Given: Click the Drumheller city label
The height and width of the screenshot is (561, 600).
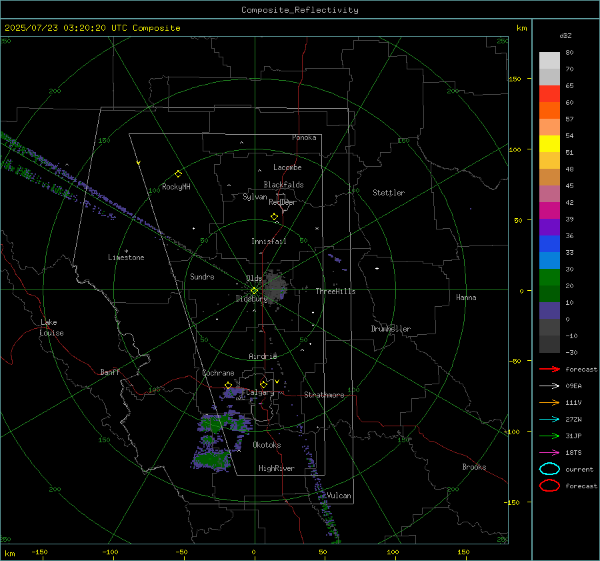Looking at the screenshot, I should point(391,329).
